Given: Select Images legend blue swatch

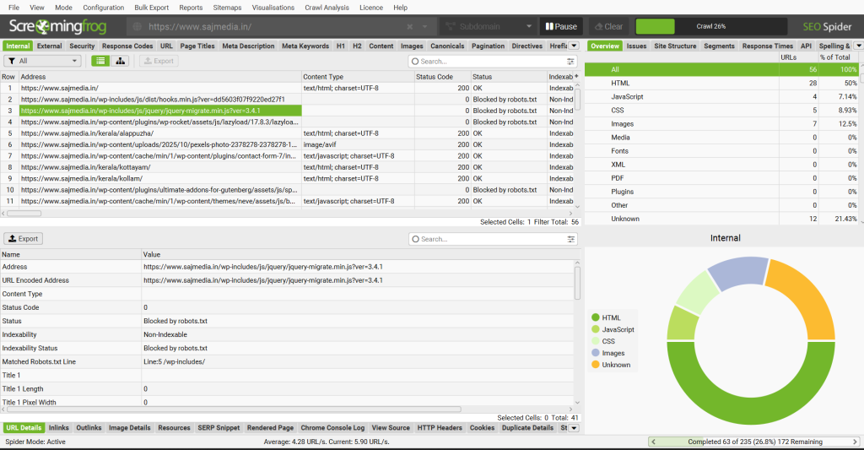Looking at the screenshot, I should (x=595, y=353).
